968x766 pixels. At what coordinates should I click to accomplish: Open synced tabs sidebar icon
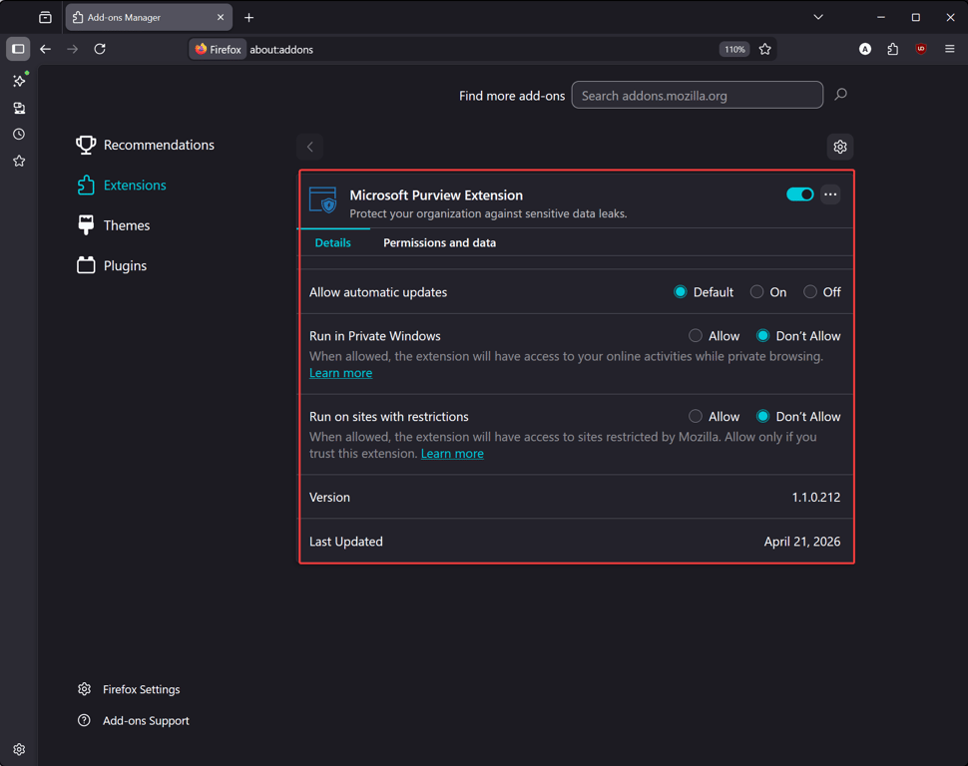pyautogui.click(x=19, y=108)
